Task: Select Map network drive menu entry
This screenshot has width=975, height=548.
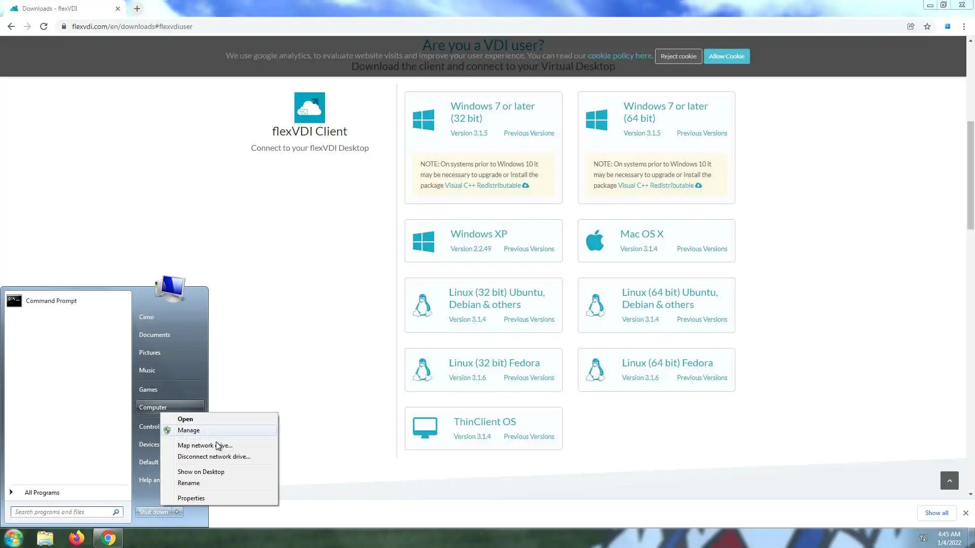Action: pyautogui.click(x=205, y=446)
